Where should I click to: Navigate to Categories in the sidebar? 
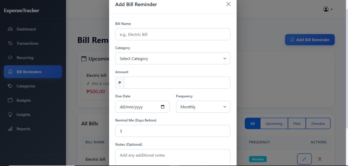pos(26,86)
